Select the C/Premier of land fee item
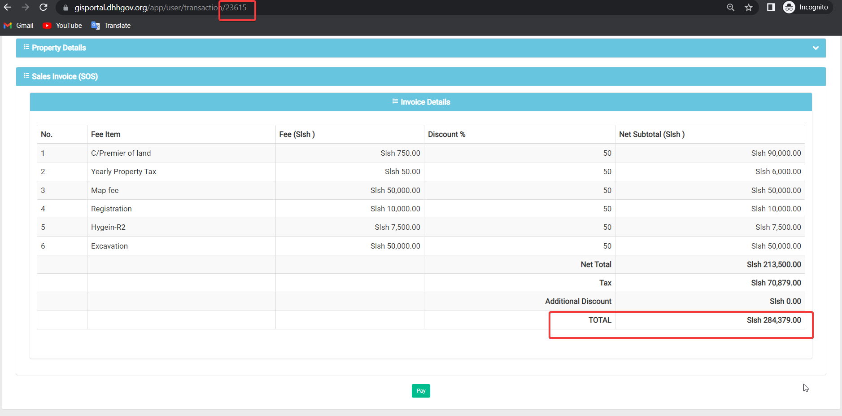 coord(121,153)
